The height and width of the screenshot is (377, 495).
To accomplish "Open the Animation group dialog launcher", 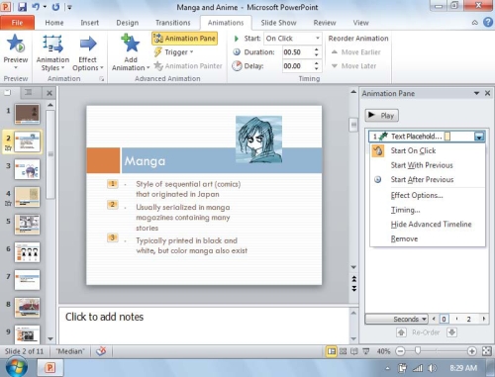I will [102, 79].
